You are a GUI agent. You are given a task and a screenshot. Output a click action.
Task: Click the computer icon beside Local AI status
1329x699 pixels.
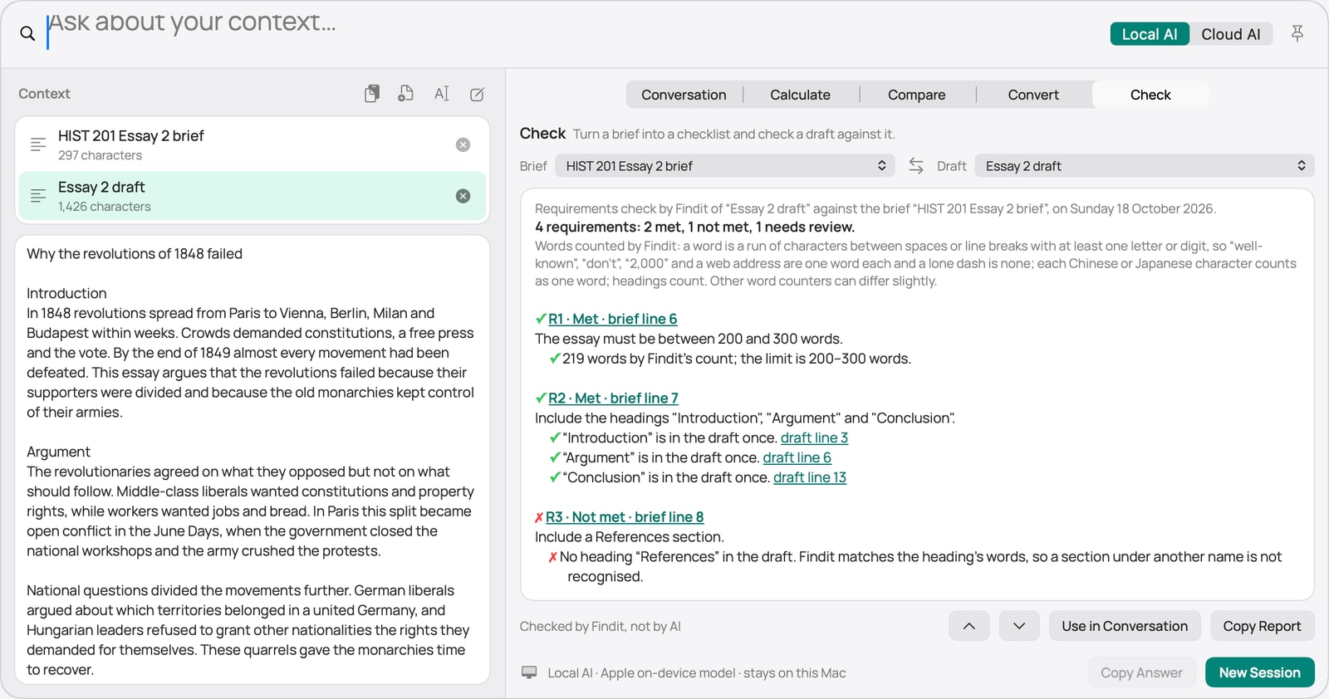point(529,672)
